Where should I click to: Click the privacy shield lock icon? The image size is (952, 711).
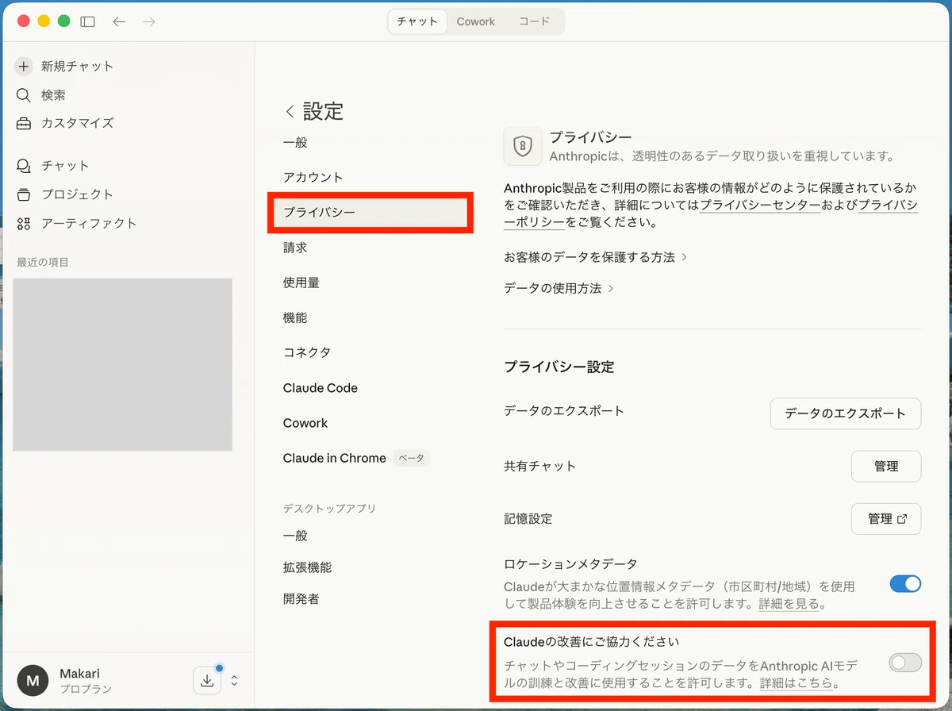coord(522,146)
